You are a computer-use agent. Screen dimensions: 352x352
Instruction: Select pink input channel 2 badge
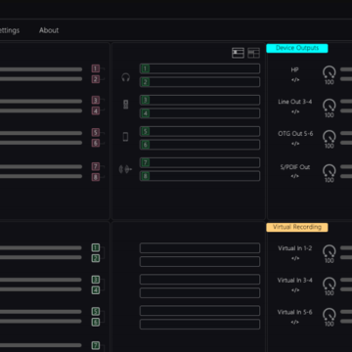click(95, 79)
